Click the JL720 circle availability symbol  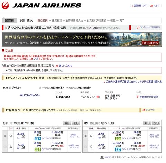91,136
